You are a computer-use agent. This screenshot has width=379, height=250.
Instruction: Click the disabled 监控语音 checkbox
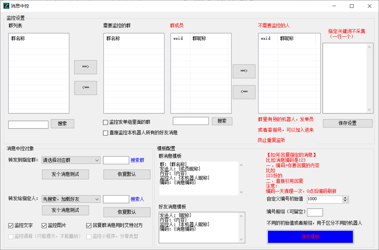click(x=11, y=236)
